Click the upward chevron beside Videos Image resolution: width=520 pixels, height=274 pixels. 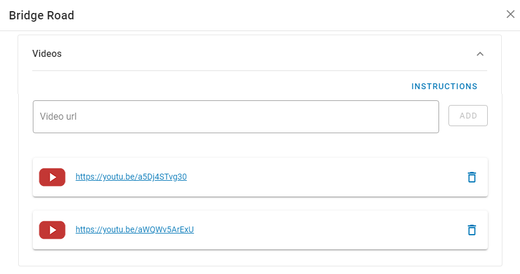(x=480, y=54)
